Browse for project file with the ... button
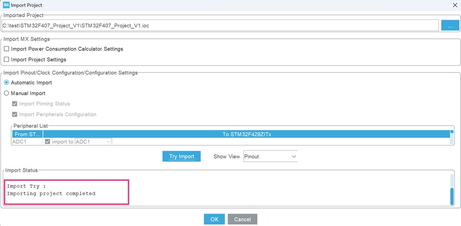Screen dimensions: 461x226 450,25
